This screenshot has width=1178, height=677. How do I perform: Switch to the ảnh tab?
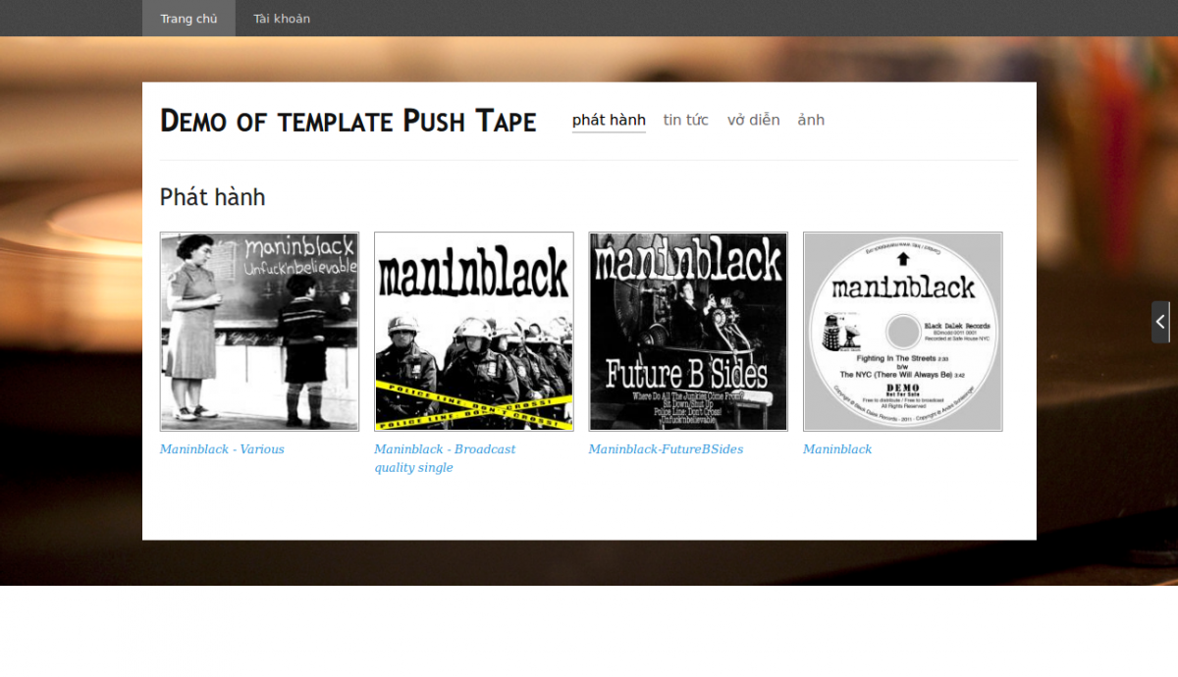pyautogui.click(x=811, y=121)
